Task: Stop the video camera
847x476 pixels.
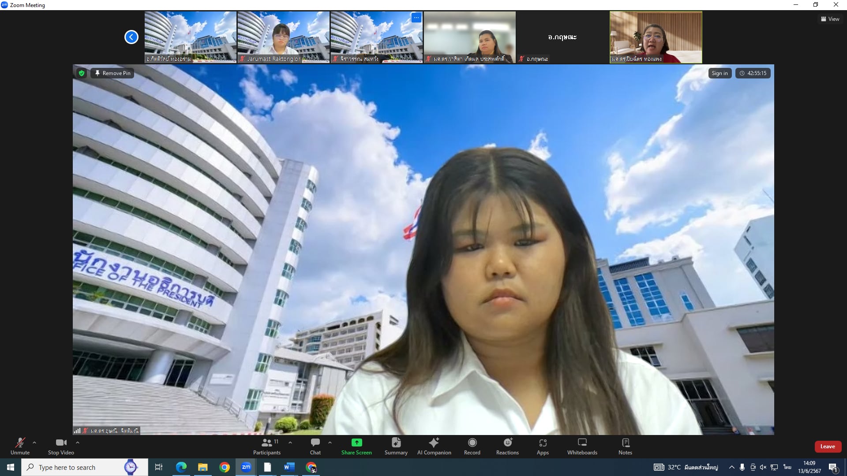Action: pos(61,446)
